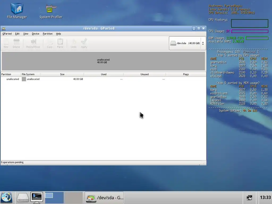272x204 pixels.
Task: Open the Device menu
Action: click(35, 34)
